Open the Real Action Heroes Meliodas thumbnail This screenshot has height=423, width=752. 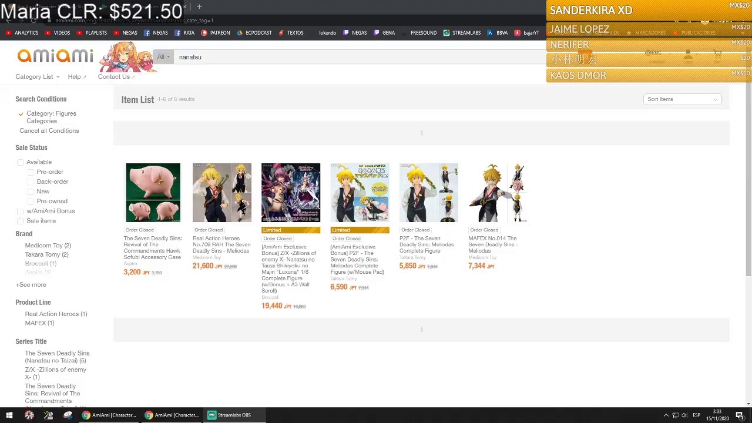click(x=221, y=193)
